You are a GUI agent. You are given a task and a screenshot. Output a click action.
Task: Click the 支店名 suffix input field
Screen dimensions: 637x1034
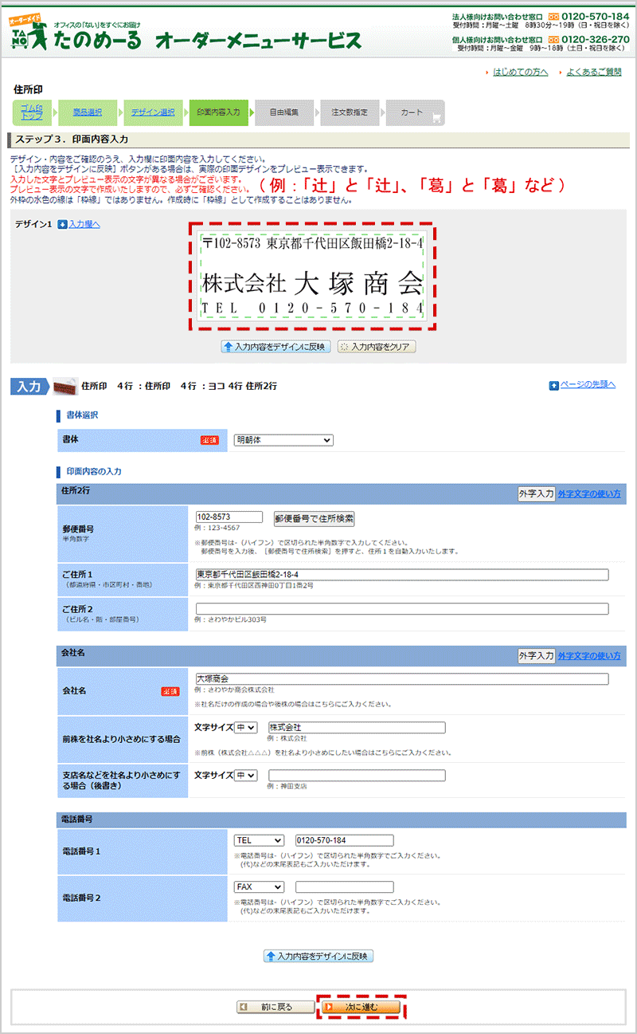(357, 776)
